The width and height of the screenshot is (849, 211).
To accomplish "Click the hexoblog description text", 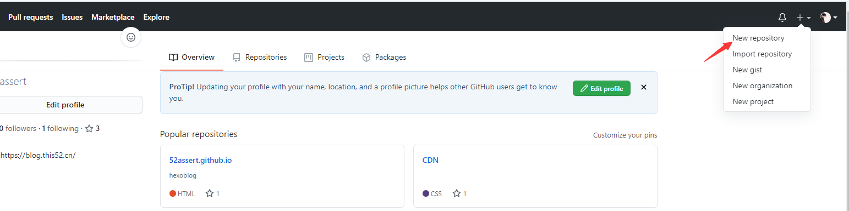I will click(183, 176).
